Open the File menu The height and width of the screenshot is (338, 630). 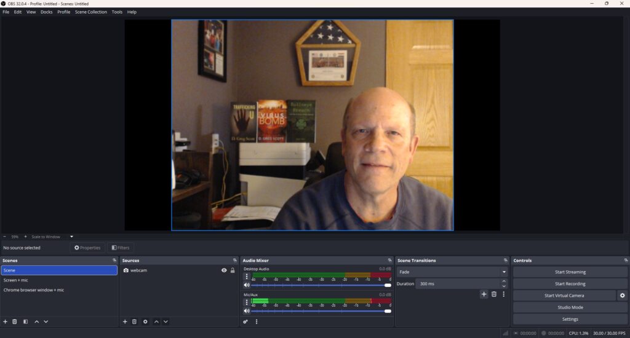pyautogui.click(x=6, y=12)
